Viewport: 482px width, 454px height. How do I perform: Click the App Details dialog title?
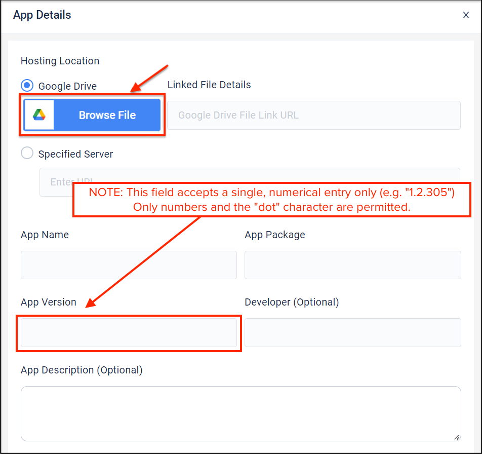coord(42,15)
